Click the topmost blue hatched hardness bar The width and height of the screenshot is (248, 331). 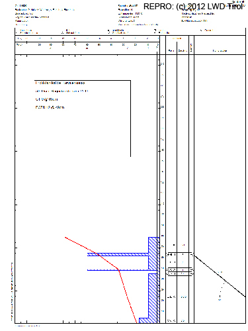153,254
